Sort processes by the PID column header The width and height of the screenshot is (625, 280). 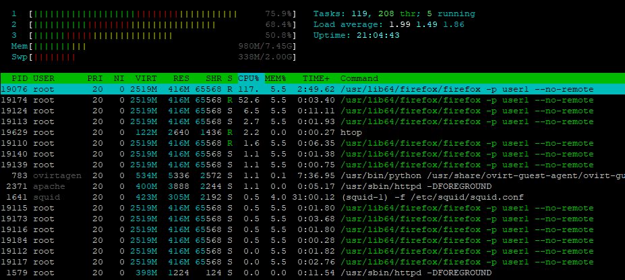20,78
